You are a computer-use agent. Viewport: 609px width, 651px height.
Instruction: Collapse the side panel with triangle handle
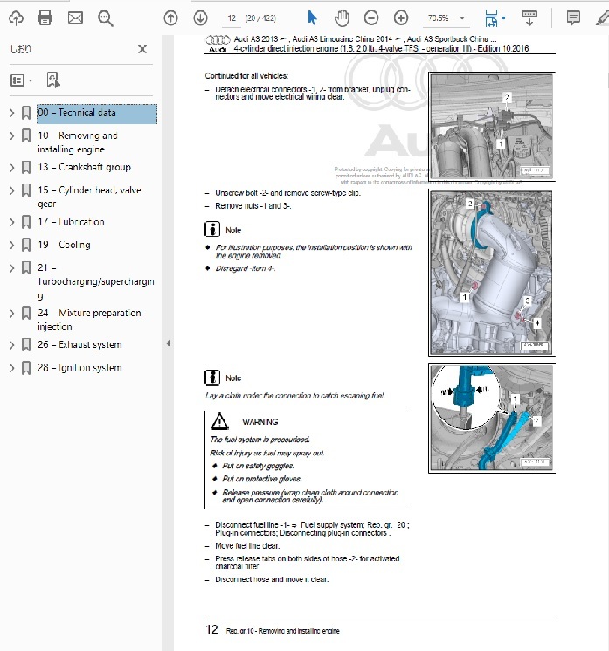coord(168,343)
